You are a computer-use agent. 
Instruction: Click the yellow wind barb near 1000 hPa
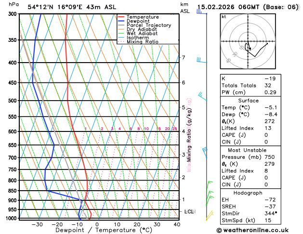[210, 216]
